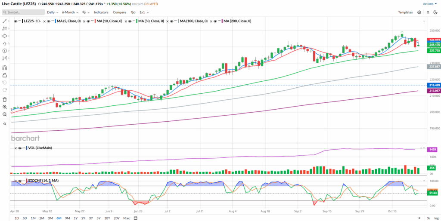This screenshot has height=221, width=441.
Task: Switch to dark mode with moon icon
Action: [x=428, y=12]
